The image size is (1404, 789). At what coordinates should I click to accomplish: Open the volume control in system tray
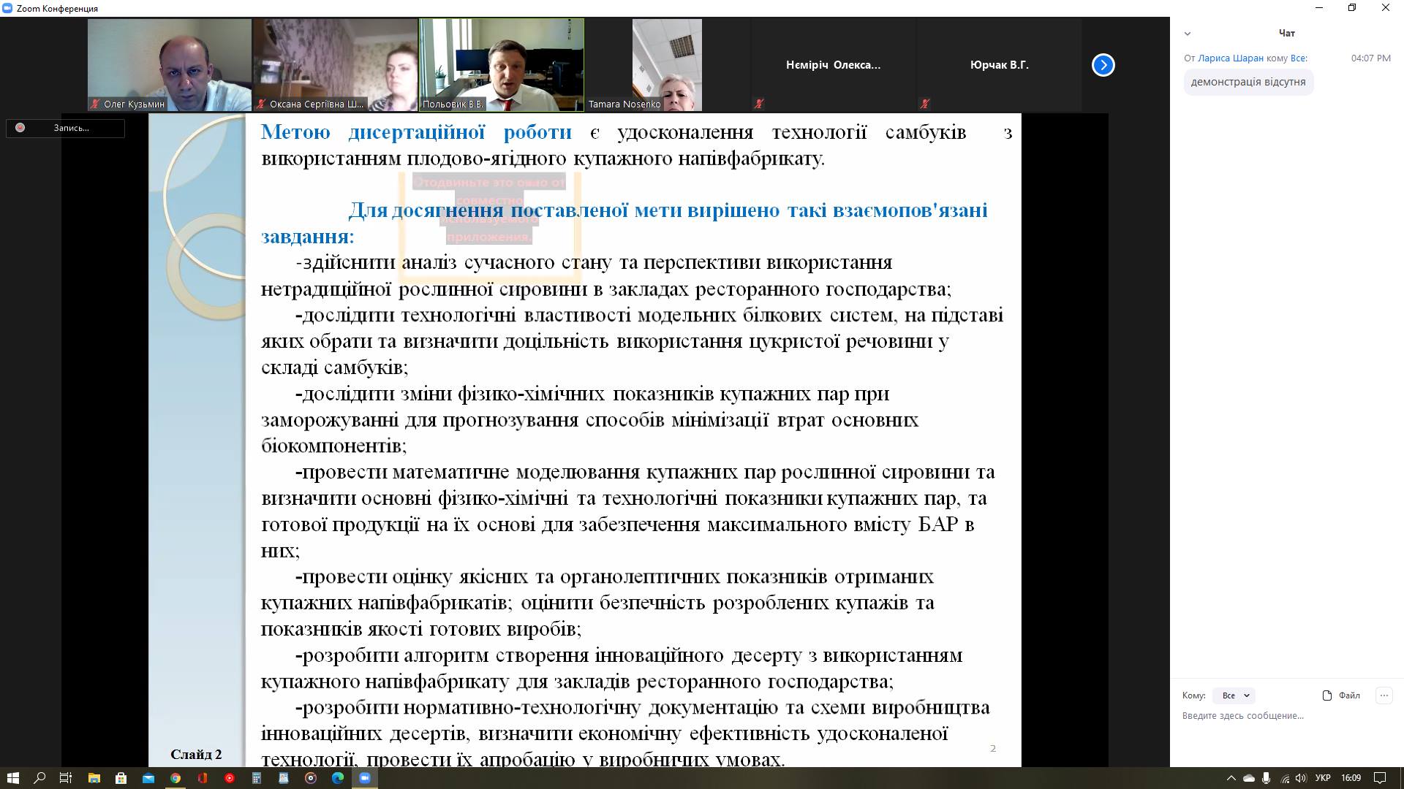(x=1301, y=778)
